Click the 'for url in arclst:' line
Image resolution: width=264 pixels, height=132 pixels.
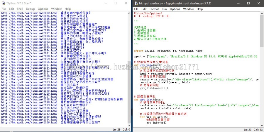[x=154, y=117]
